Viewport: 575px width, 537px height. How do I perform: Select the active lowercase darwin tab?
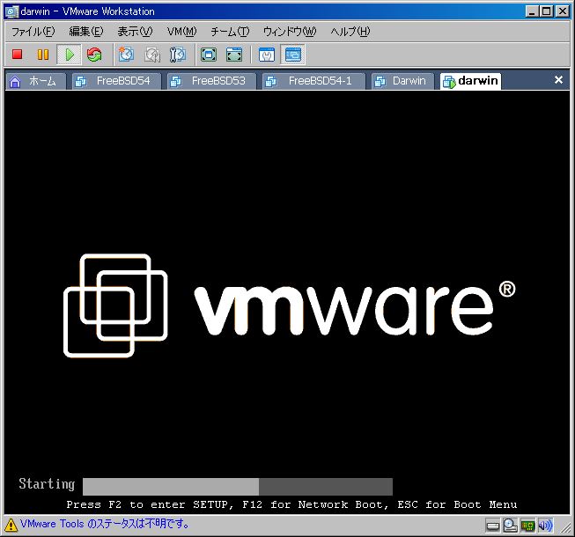[471, 81]
